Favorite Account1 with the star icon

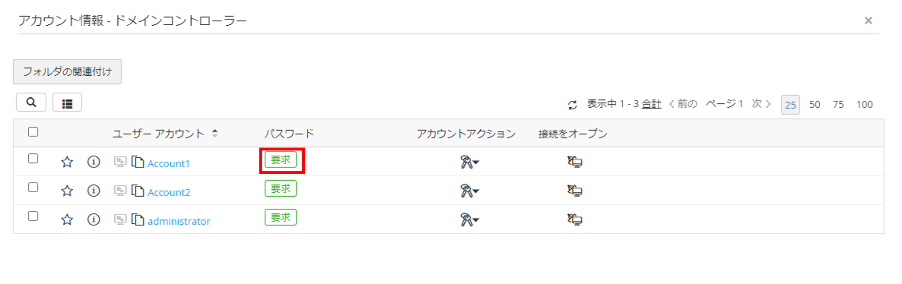pyautogui.click(x=67, y=162)
